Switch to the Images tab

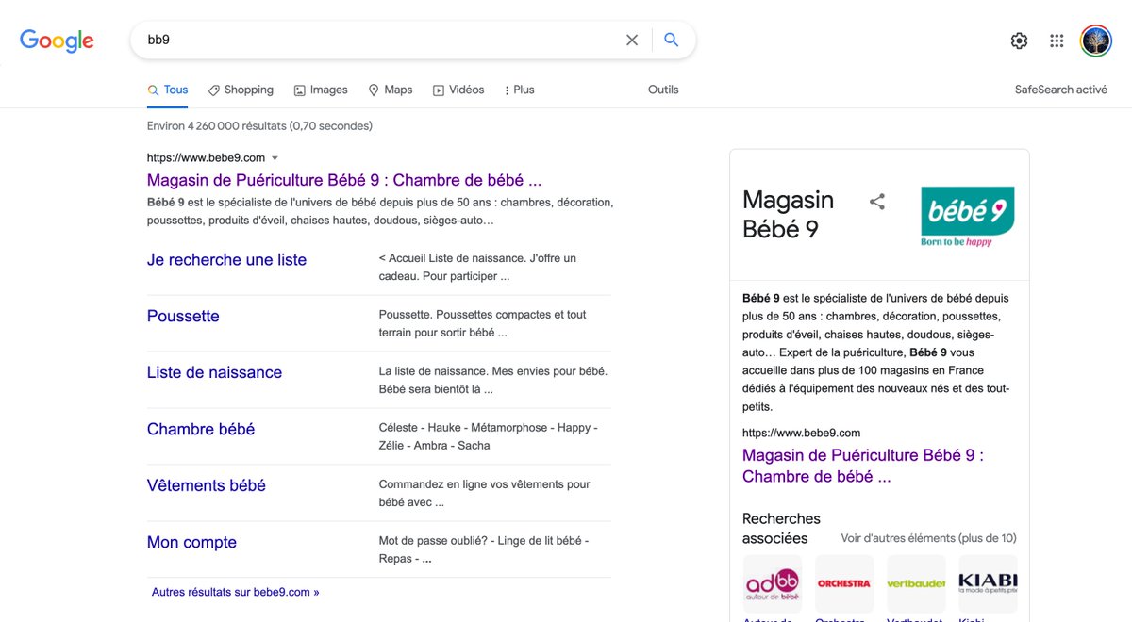321,90
